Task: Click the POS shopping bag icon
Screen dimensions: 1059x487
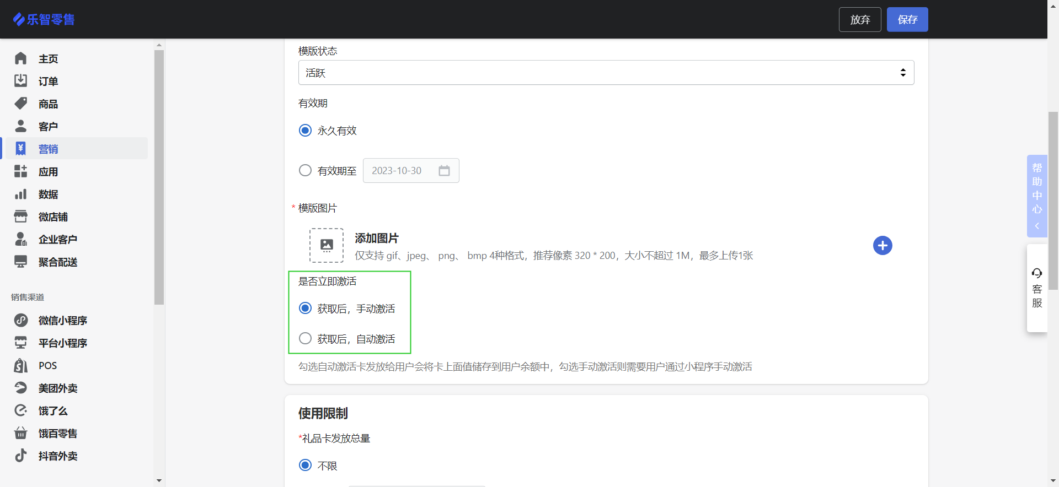Action: pos(20,365)
